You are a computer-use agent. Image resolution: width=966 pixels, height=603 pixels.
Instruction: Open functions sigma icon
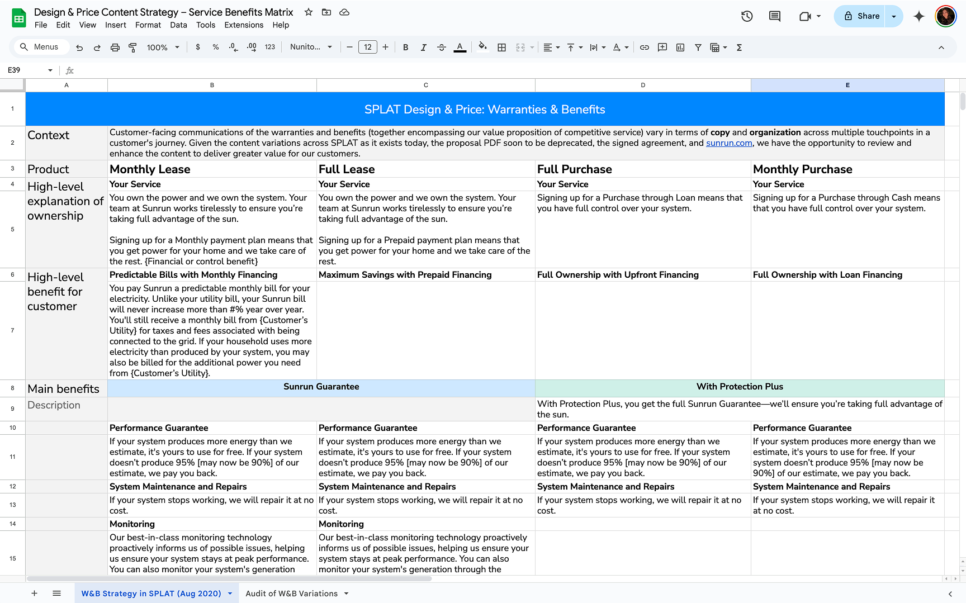click(739, 48)
